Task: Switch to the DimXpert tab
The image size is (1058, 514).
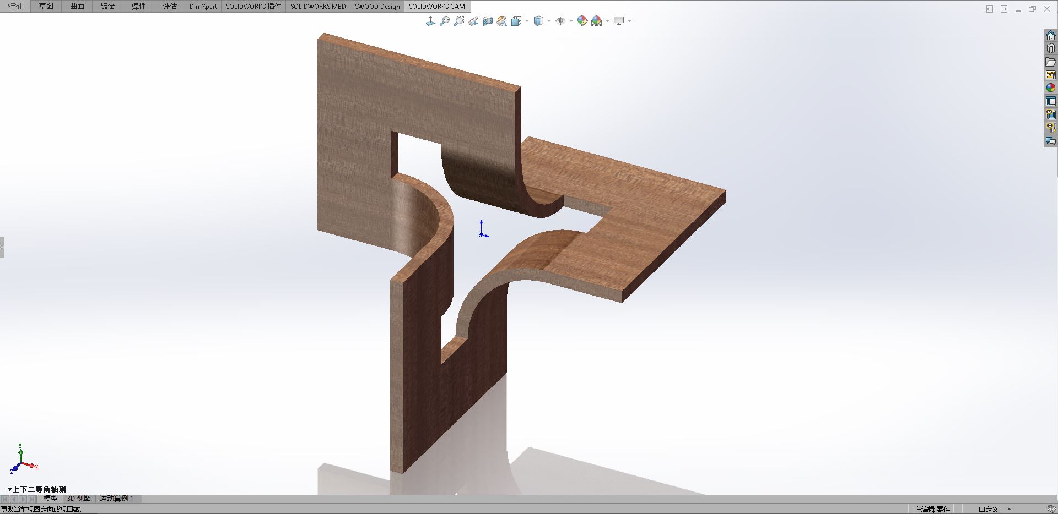Action: [203, 6]
